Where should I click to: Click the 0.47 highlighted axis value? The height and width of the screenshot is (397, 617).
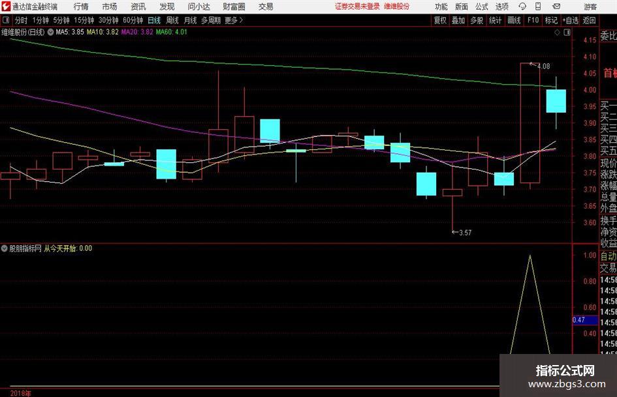pyautogui.click(x=585, y=320)
